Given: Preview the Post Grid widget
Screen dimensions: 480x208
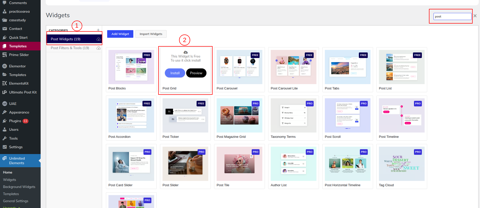Looking at the screenshot, I should click(196, 73).
